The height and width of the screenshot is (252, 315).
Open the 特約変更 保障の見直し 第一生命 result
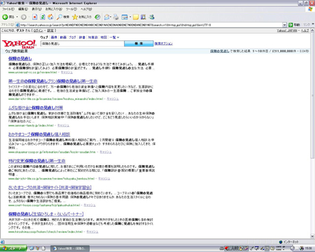[37, 161]
